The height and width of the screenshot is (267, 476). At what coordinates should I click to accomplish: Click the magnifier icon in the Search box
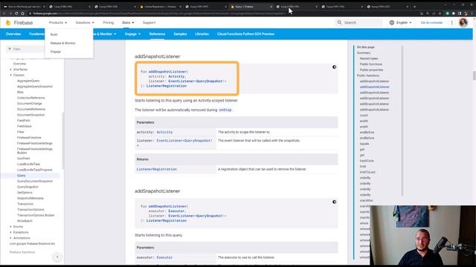click(339, 22)
